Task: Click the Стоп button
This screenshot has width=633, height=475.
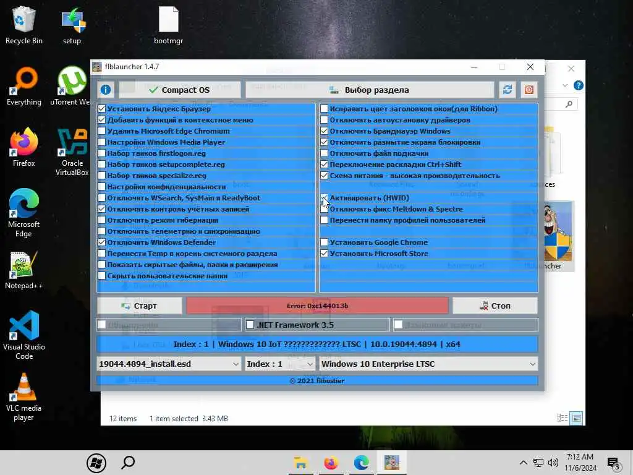Action: point(495,306)
